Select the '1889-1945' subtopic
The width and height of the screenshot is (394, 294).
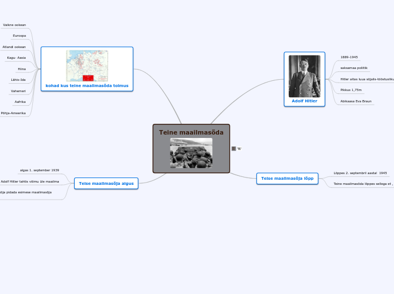click(349, 57)
